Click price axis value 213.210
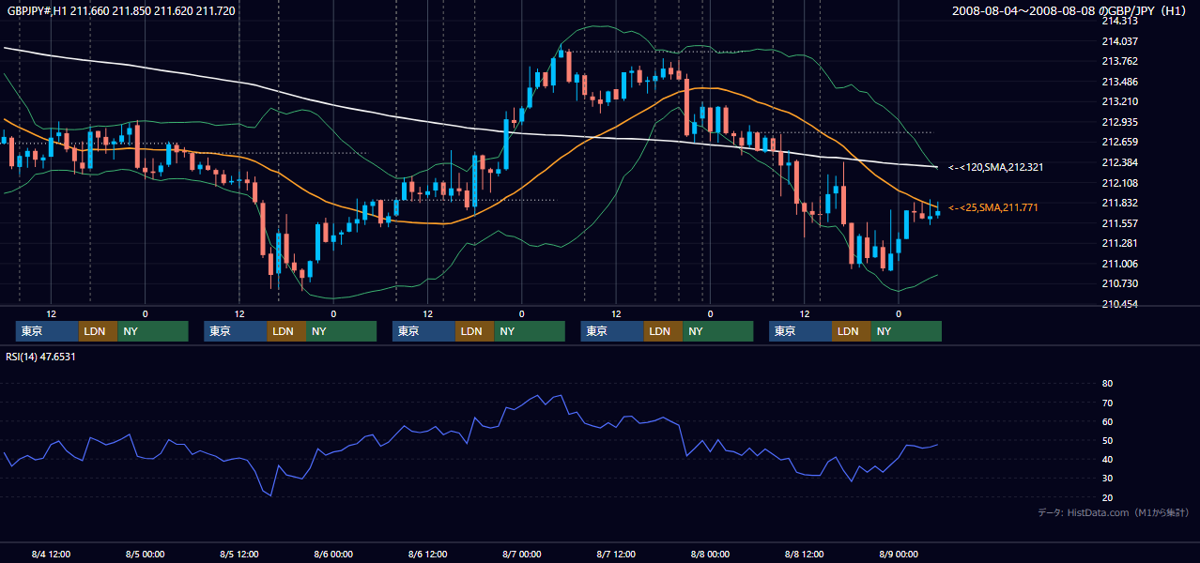The image size is (1200, 563). tap(1119, 101)
